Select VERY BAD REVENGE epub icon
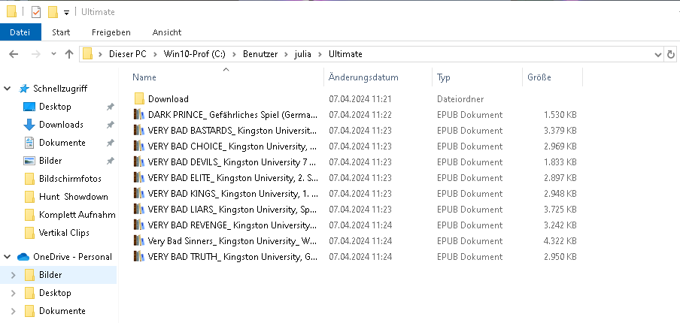680x323 pixels. click(138, 225)
